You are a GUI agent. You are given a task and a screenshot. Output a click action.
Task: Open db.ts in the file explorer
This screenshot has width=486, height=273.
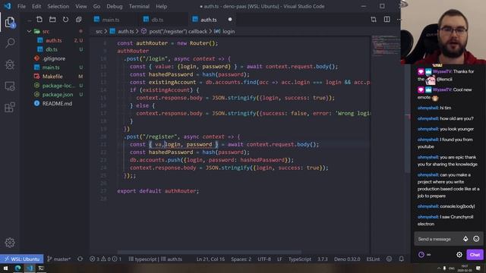[52, 49]
